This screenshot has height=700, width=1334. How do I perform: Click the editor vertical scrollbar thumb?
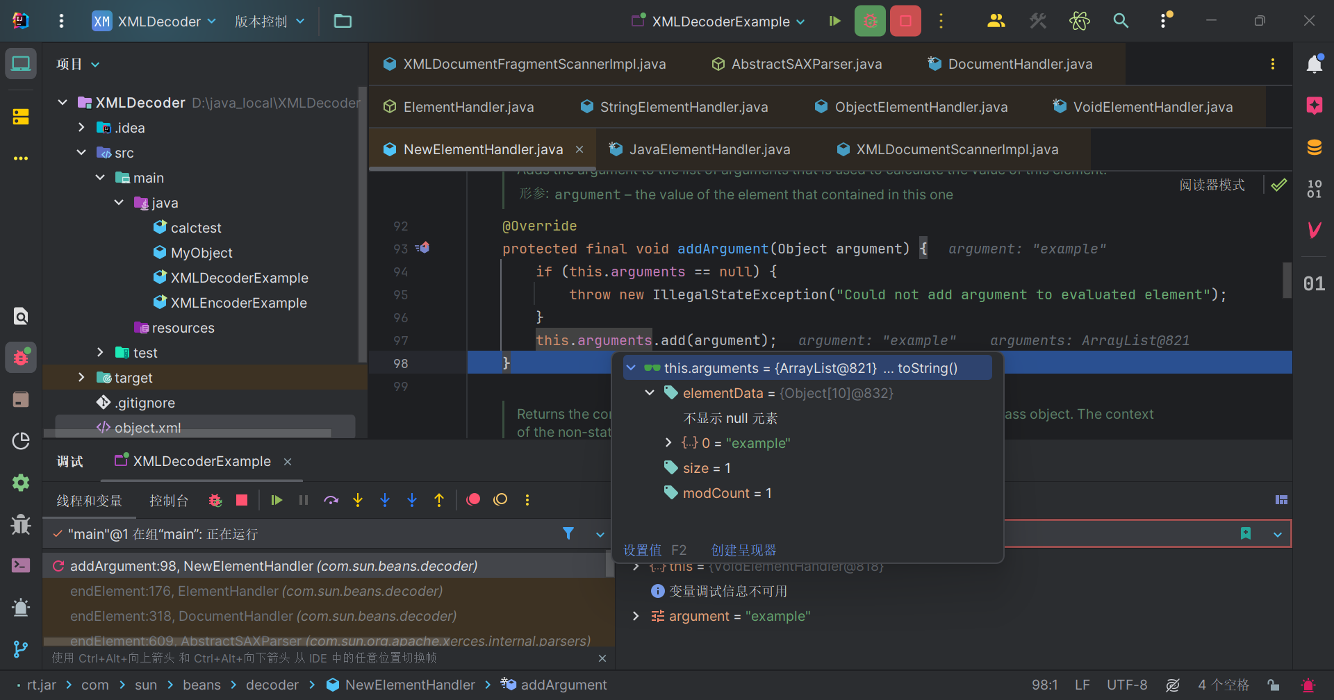tap(1287, 280)
